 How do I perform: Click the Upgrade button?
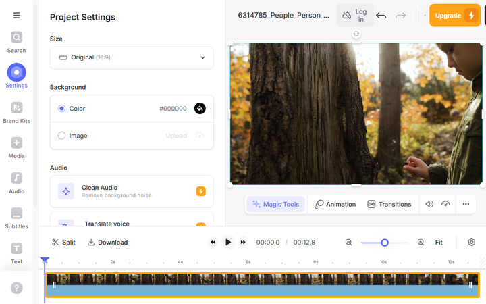click(x=454, y=16)
